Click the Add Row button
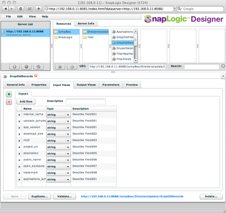The image size is (226, 213). [26, 102]
